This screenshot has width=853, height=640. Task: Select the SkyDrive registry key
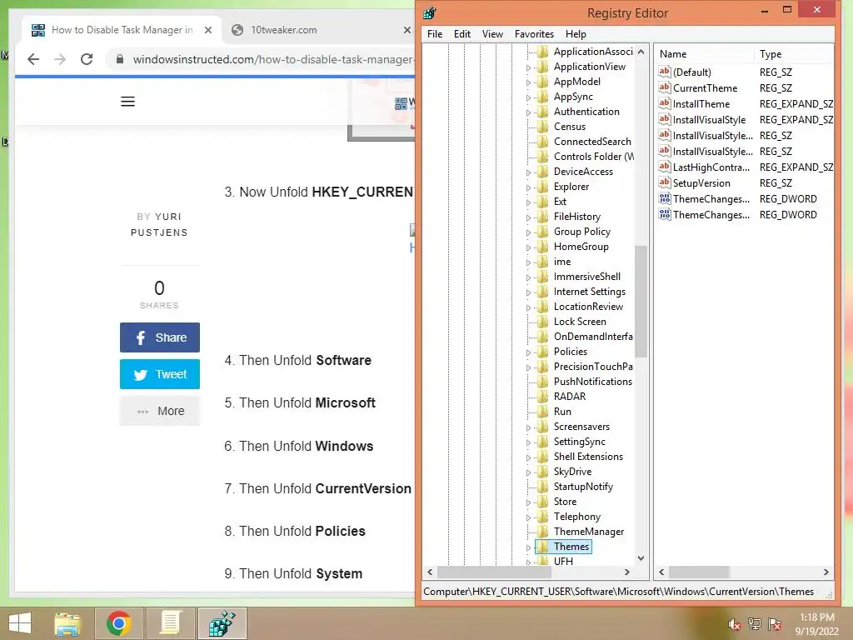572,472
